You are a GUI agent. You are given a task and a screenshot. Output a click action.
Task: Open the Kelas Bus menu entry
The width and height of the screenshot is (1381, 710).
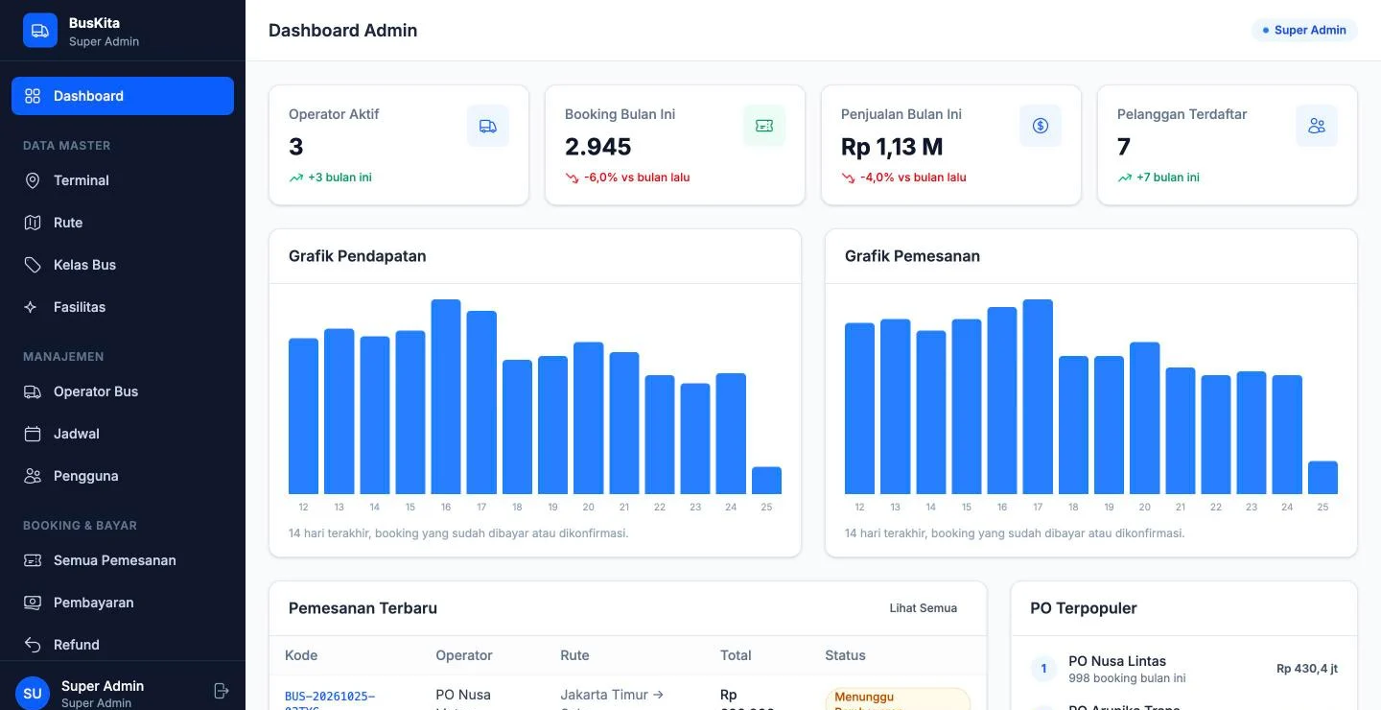[x=123, y=265]
